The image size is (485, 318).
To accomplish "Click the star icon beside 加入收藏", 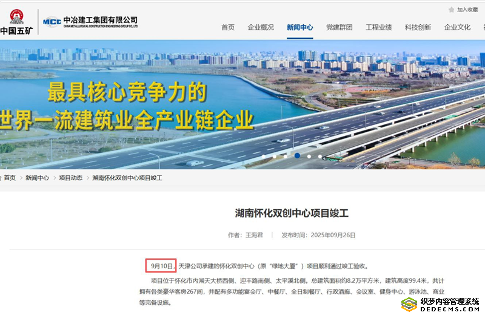I will 451,10.
